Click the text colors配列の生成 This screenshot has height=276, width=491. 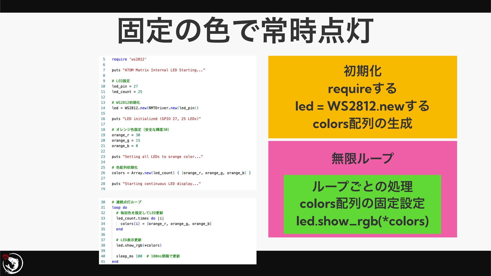pos(362,123)
